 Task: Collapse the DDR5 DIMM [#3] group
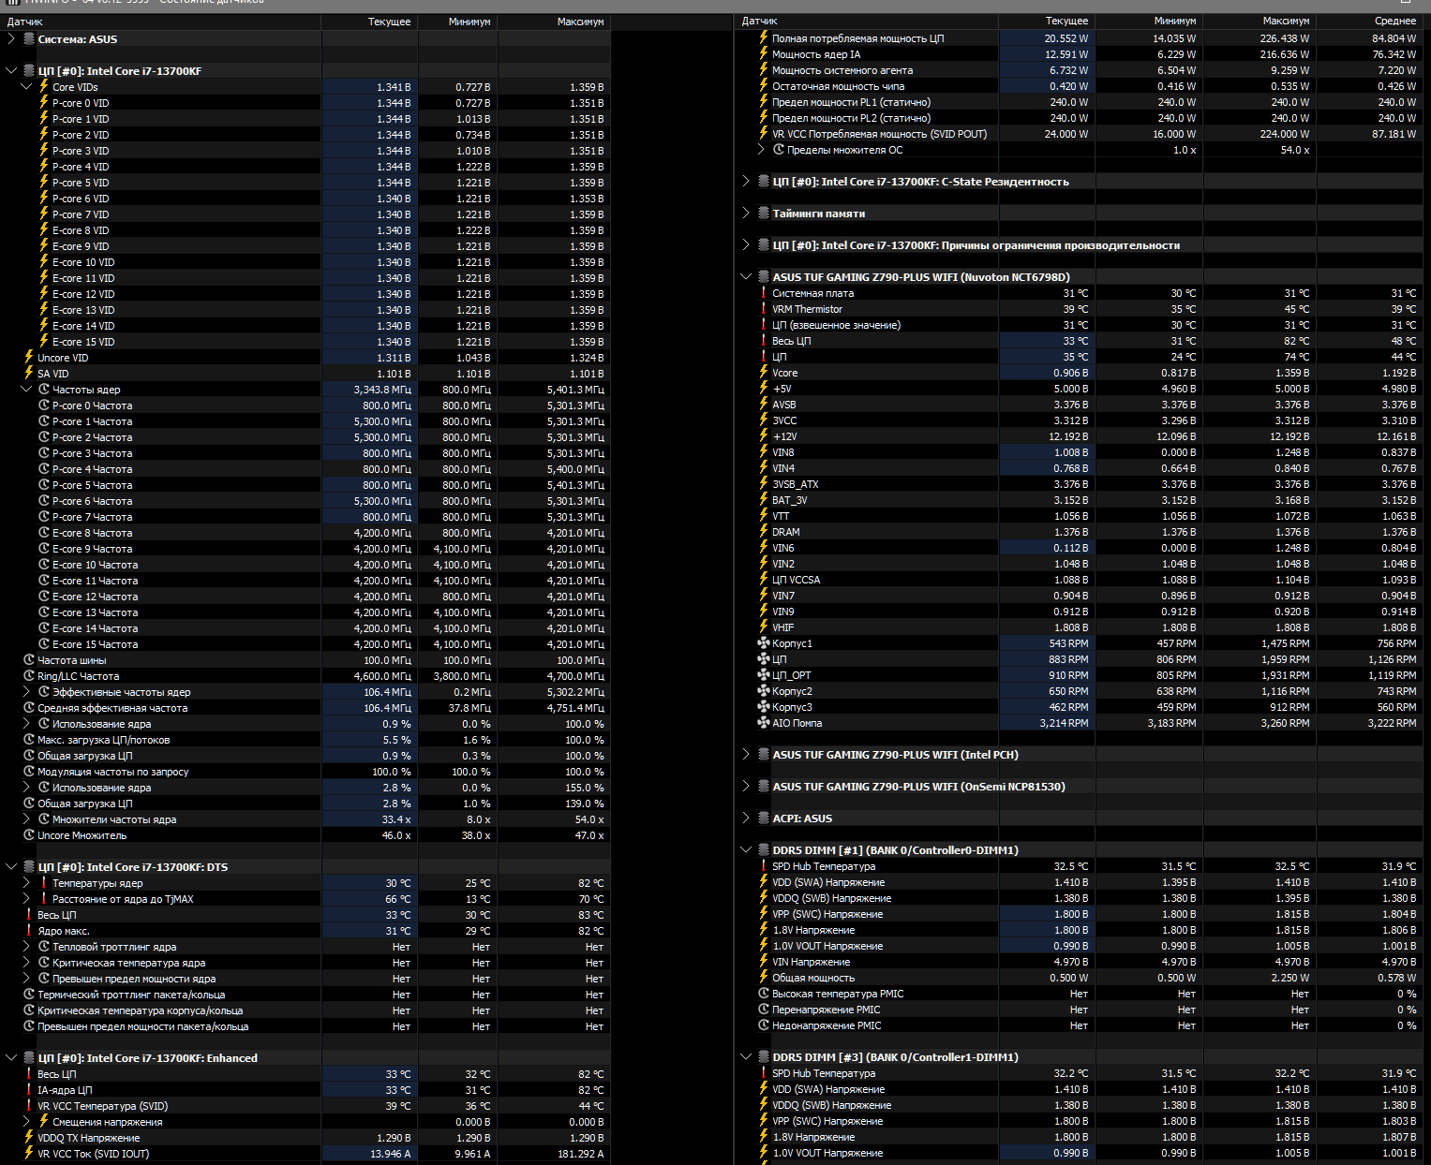click(x=746, y=1057)
